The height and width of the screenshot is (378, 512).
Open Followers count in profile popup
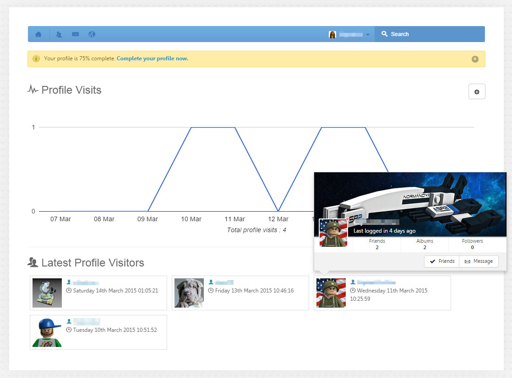point(472,244)
